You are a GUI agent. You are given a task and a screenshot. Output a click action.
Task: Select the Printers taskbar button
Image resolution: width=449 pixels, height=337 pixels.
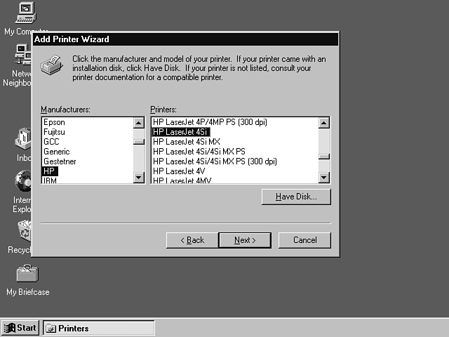99,328
